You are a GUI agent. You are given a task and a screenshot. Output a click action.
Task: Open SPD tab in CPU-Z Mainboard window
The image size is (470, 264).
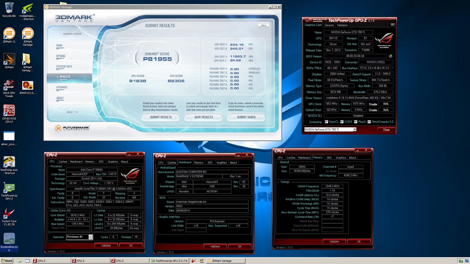[210, 163]
